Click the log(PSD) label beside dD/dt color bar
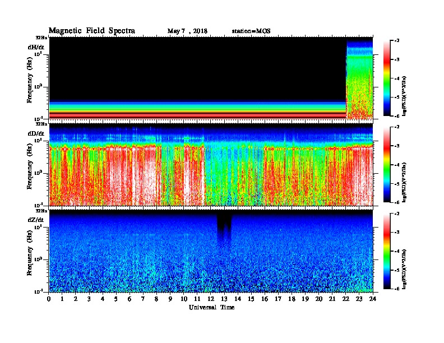This screenshot has height=343, width=444. pos(405,182)
